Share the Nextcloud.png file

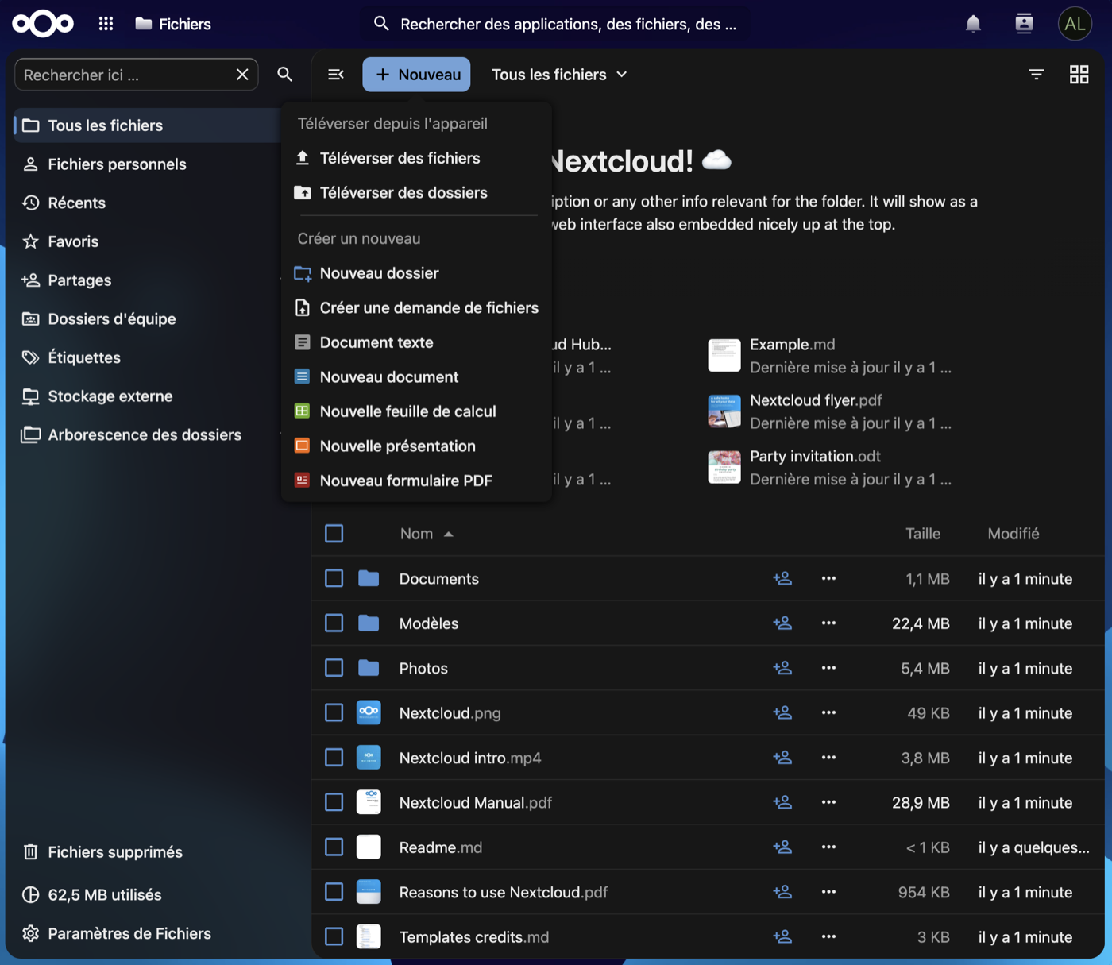pos(782,713)
